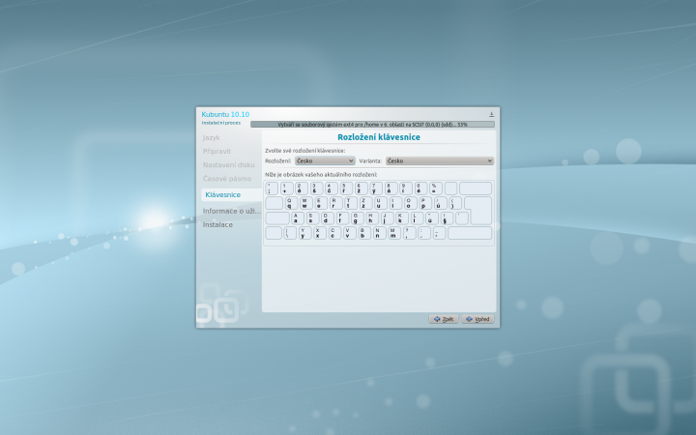The height and width of the screenshot is (435, 696).
Task: Click 'Zvolte své rozložení klávesnice:' text
Action: (304, 151)
